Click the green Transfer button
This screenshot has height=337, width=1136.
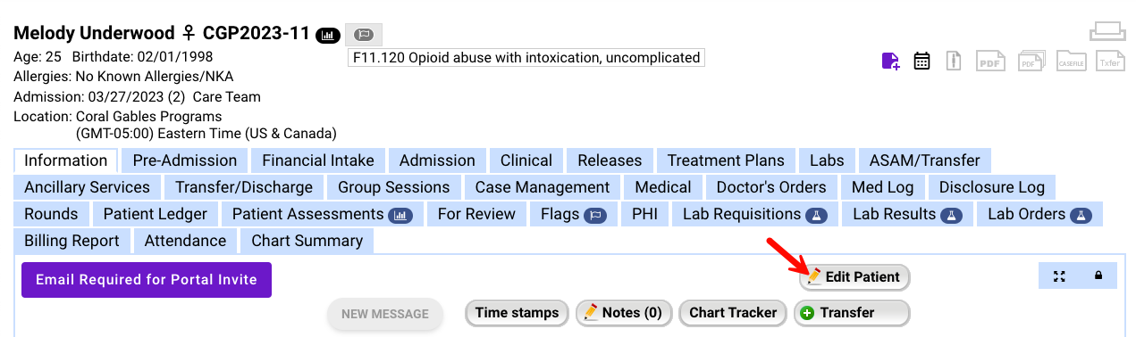click(852, 313)
